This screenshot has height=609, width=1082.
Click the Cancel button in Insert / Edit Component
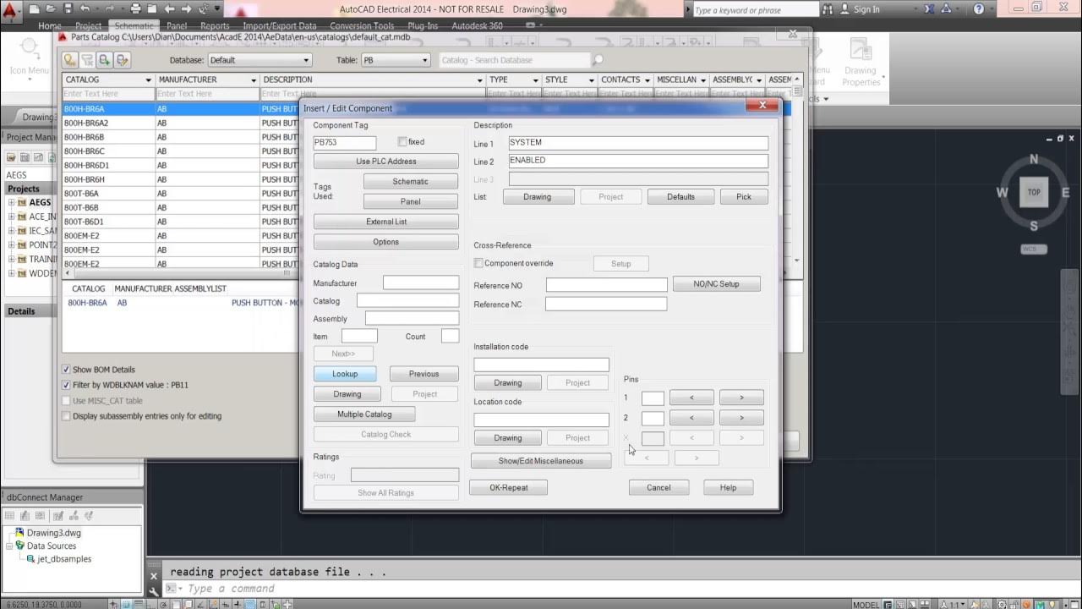[658, 488]
